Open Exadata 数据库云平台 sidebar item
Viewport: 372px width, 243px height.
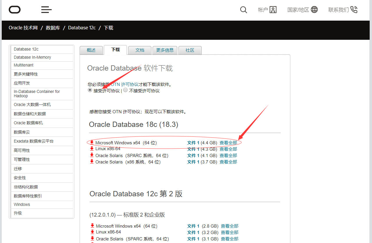(42, 141)
